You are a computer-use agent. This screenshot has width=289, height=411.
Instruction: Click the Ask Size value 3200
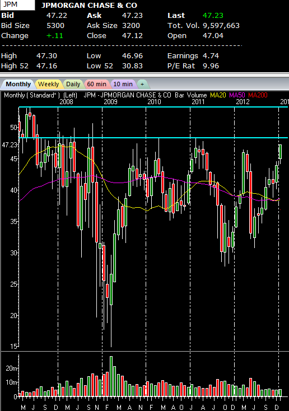click(131, 25)
